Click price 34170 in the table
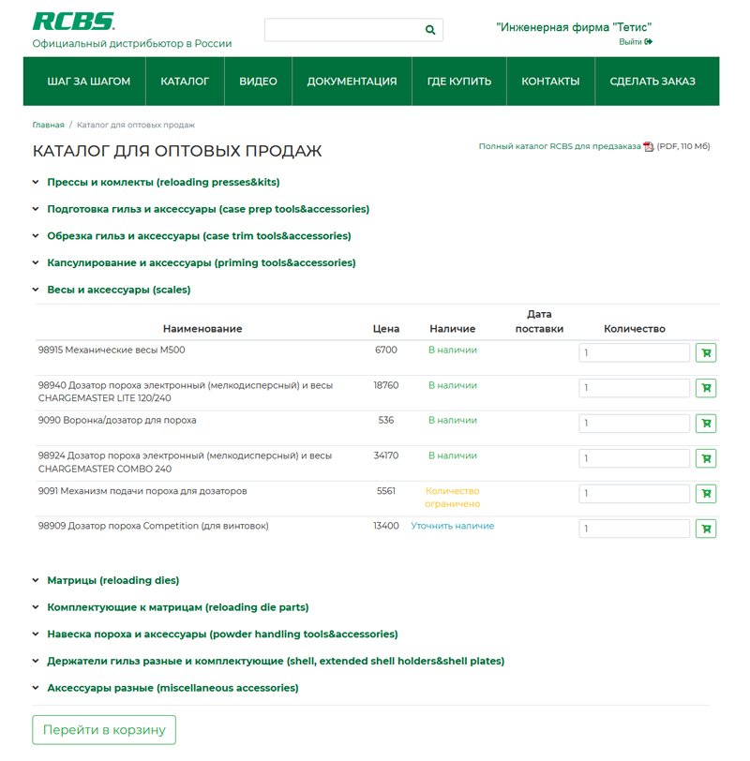This screenshot has height=761, width=750. coord(386,455)
